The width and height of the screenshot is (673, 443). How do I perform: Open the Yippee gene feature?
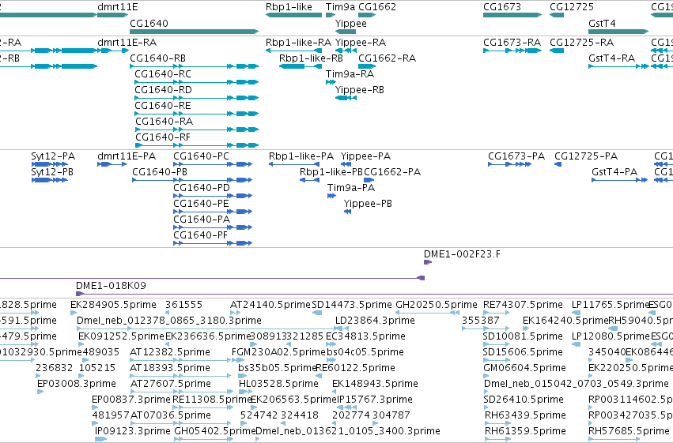pos(346,32)
